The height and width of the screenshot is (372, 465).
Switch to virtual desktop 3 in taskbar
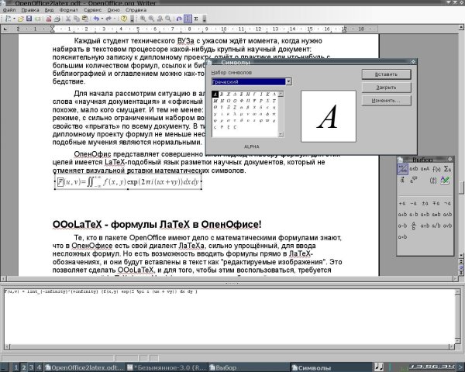(x=31, y=367)
